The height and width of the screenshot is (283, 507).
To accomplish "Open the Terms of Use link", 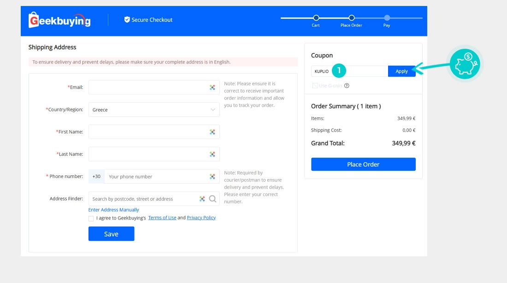I will pyautogui.click(x=162, y=218).
